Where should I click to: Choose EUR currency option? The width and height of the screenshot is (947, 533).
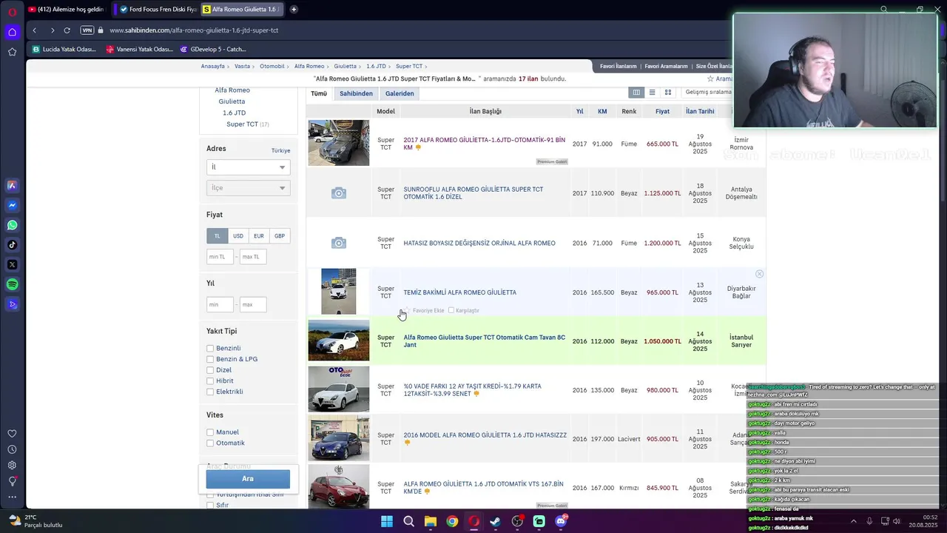pos(259,236)
